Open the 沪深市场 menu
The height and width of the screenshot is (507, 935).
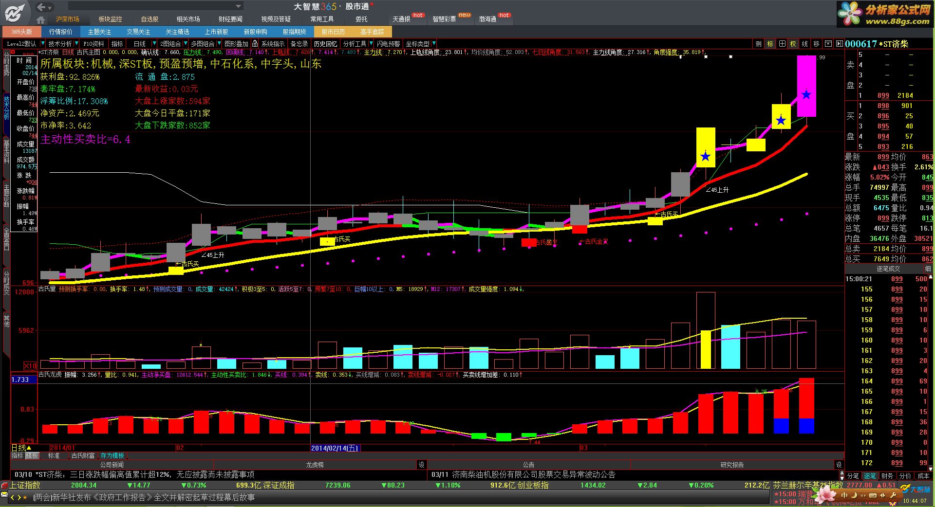pyautogui.click(x=67, y=19)
